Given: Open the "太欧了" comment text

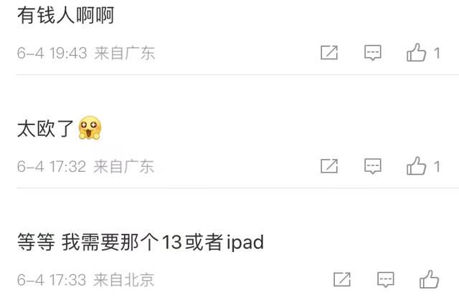Looking at the screenshot, I should pyautogui.click(x=45, y=129).
